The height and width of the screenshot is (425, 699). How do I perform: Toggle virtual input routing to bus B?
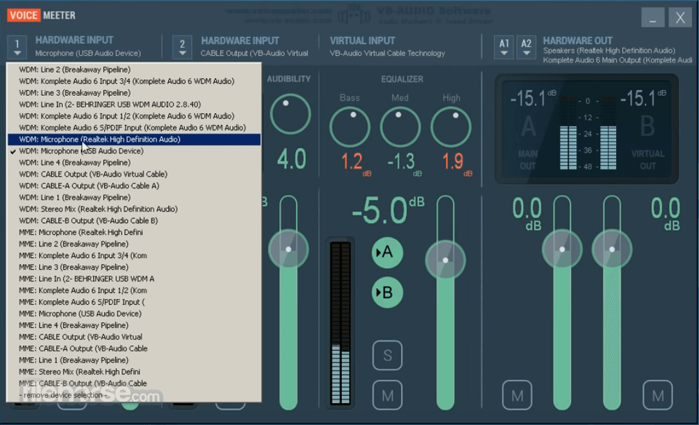tap(387, 292)
